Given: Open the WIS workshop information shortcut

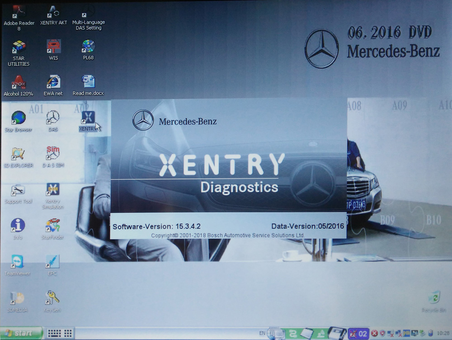Looking at the screenshot, I should pyautogui.click(x=53, y=50).
